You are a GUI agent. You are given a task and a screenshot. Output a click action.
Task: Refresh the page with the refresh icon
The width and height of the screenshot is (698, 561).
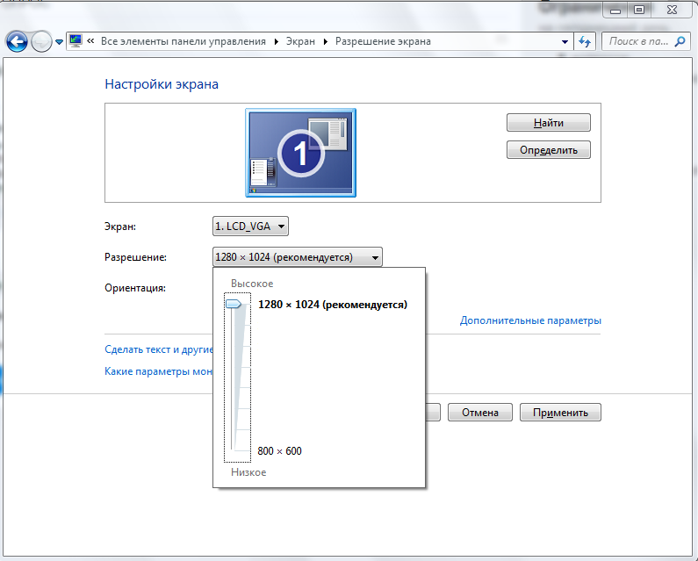pyautogui.click(x=585, y=42)
